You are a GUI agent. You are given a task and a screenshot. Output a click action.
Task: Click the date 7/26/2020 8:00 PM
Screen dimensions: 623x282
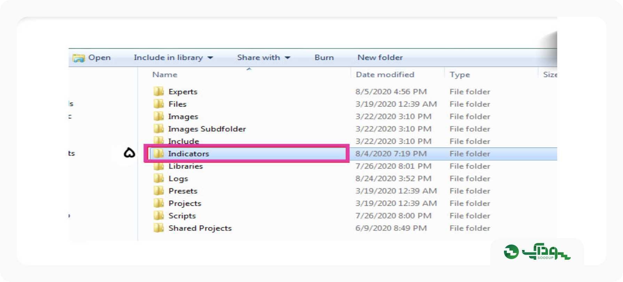point(393,216)
